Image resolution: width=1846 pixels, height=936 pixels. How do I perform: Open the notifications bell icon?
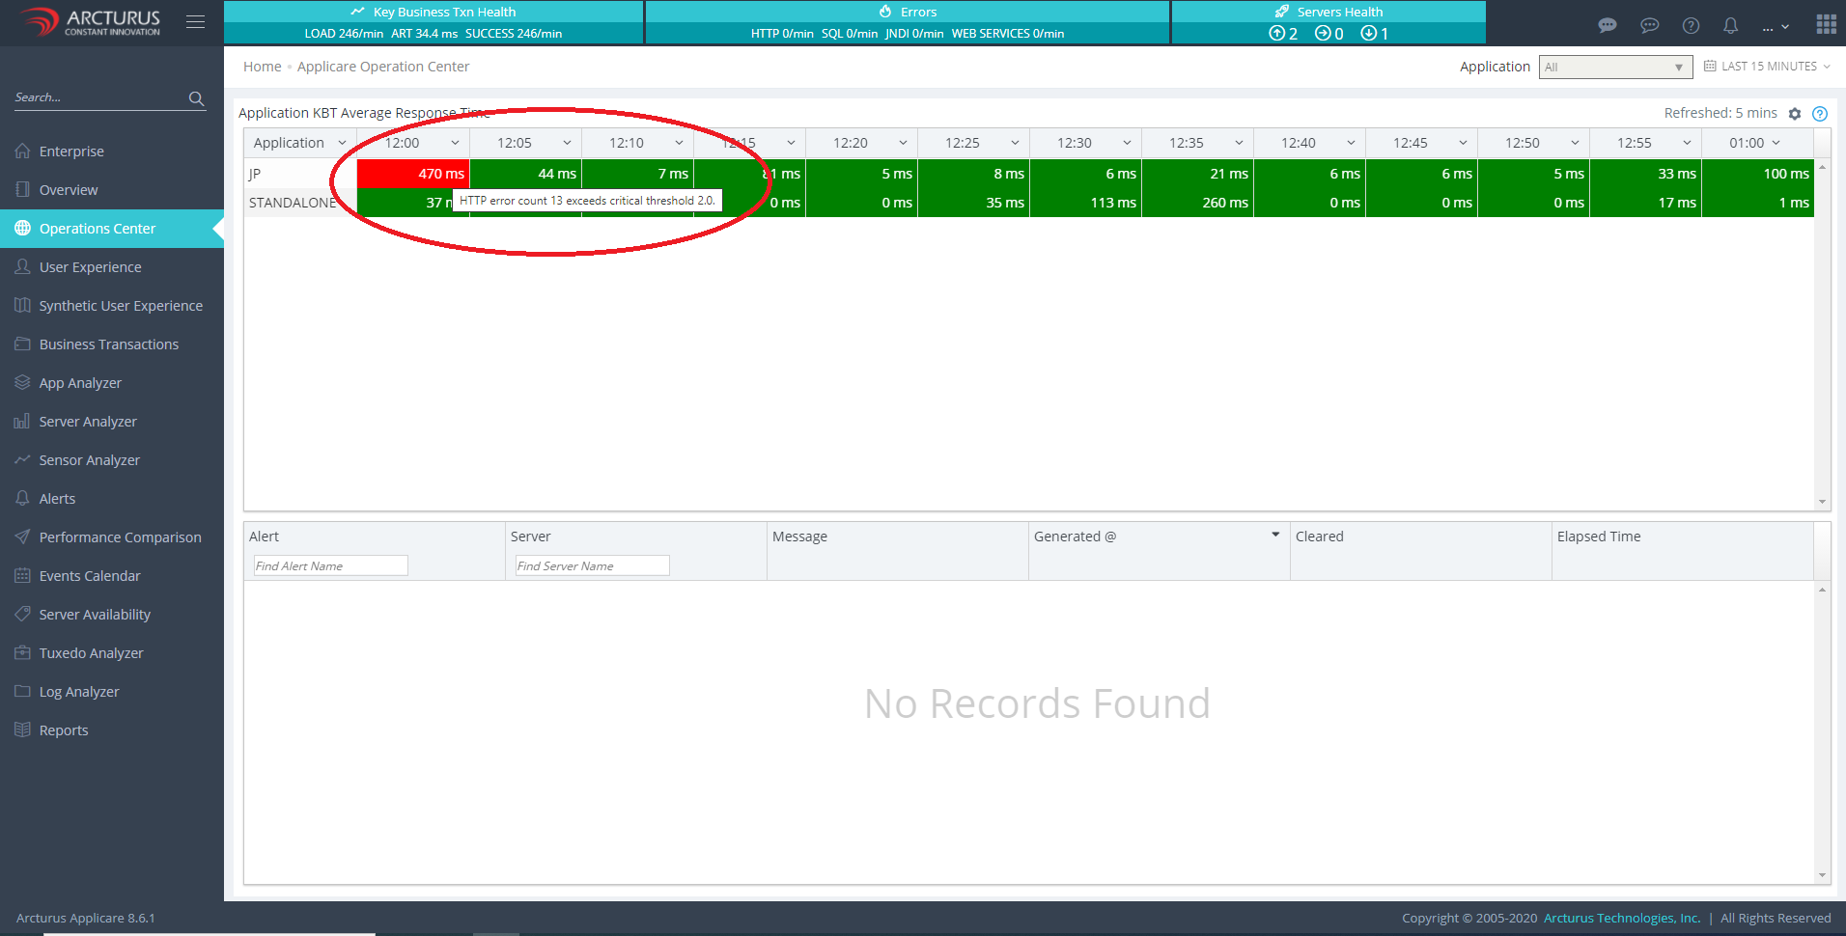point(1730,25)
